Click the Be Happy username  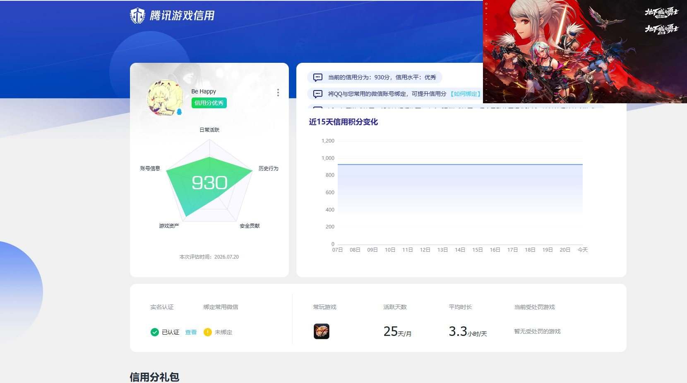[204, 91]
